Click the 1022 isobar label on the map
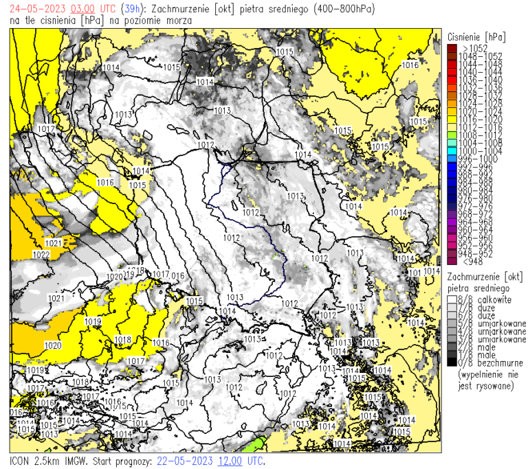The width and height of the screenshot is (528, 469). click(41, 255)
